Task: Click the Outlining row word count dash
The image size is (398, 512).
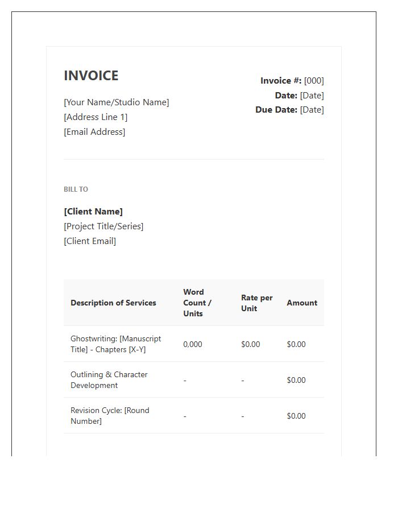Action: point(185,381)
